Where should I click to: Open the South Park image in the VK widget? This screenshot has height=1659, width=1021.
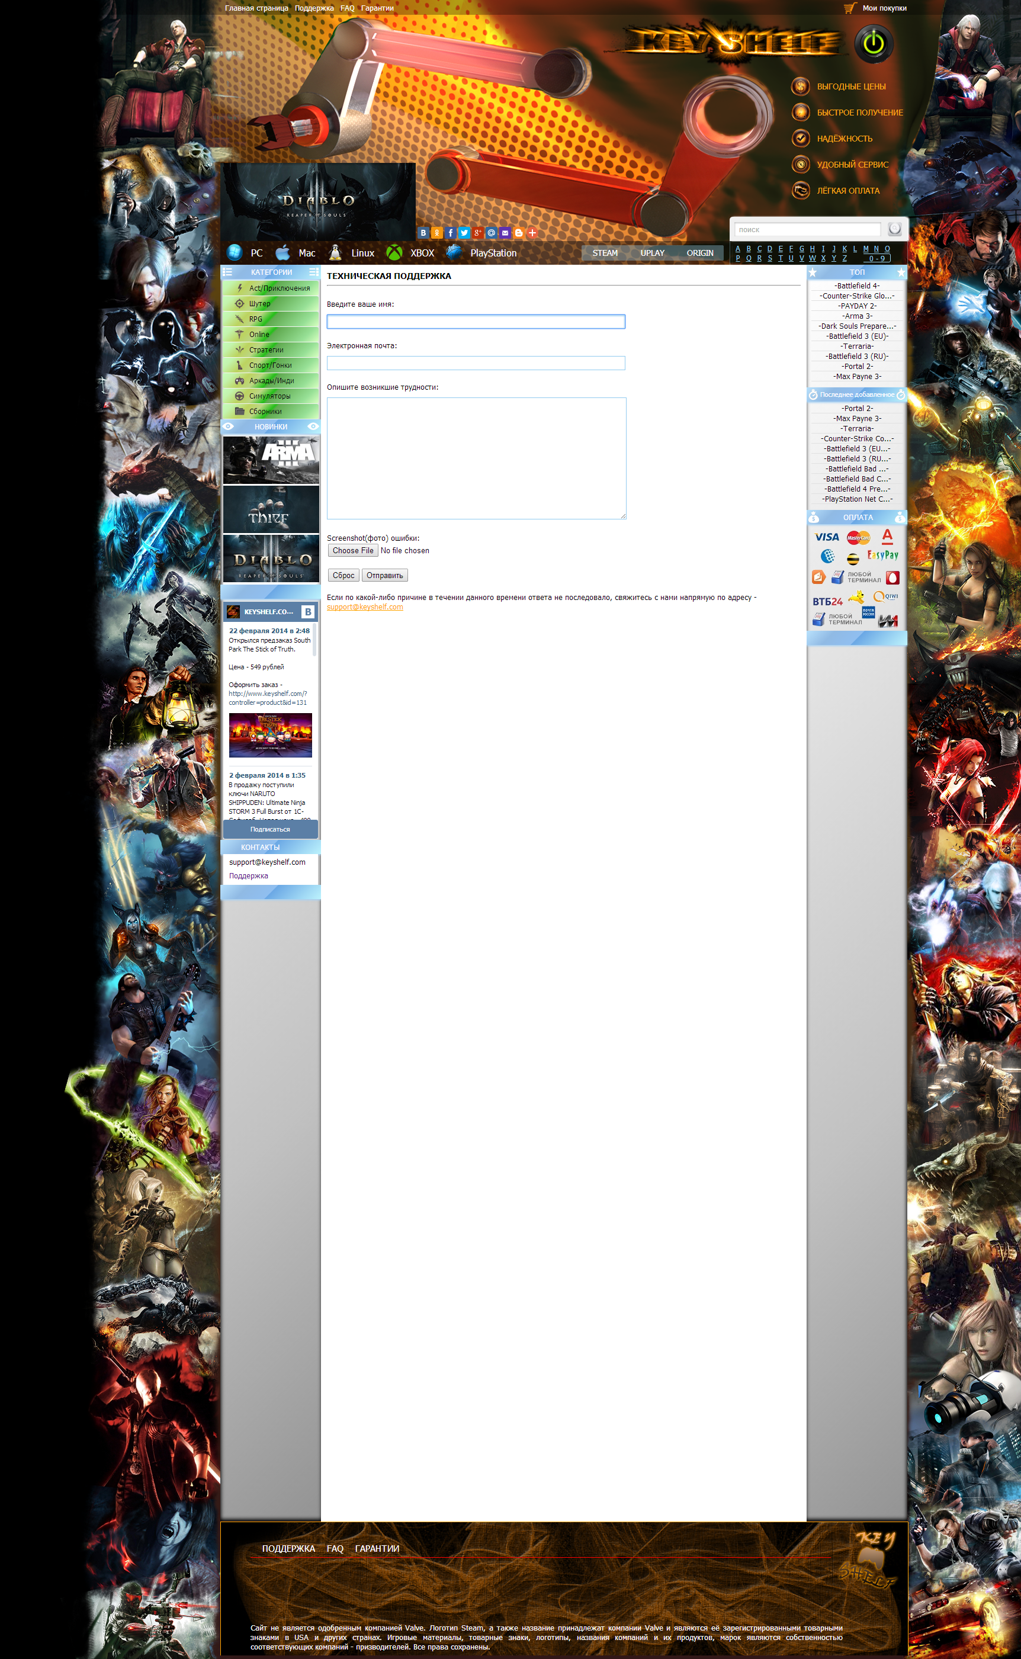(270, 735)
